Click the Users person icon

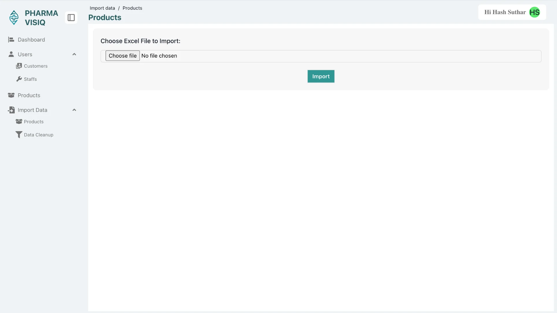pos(11,54)
